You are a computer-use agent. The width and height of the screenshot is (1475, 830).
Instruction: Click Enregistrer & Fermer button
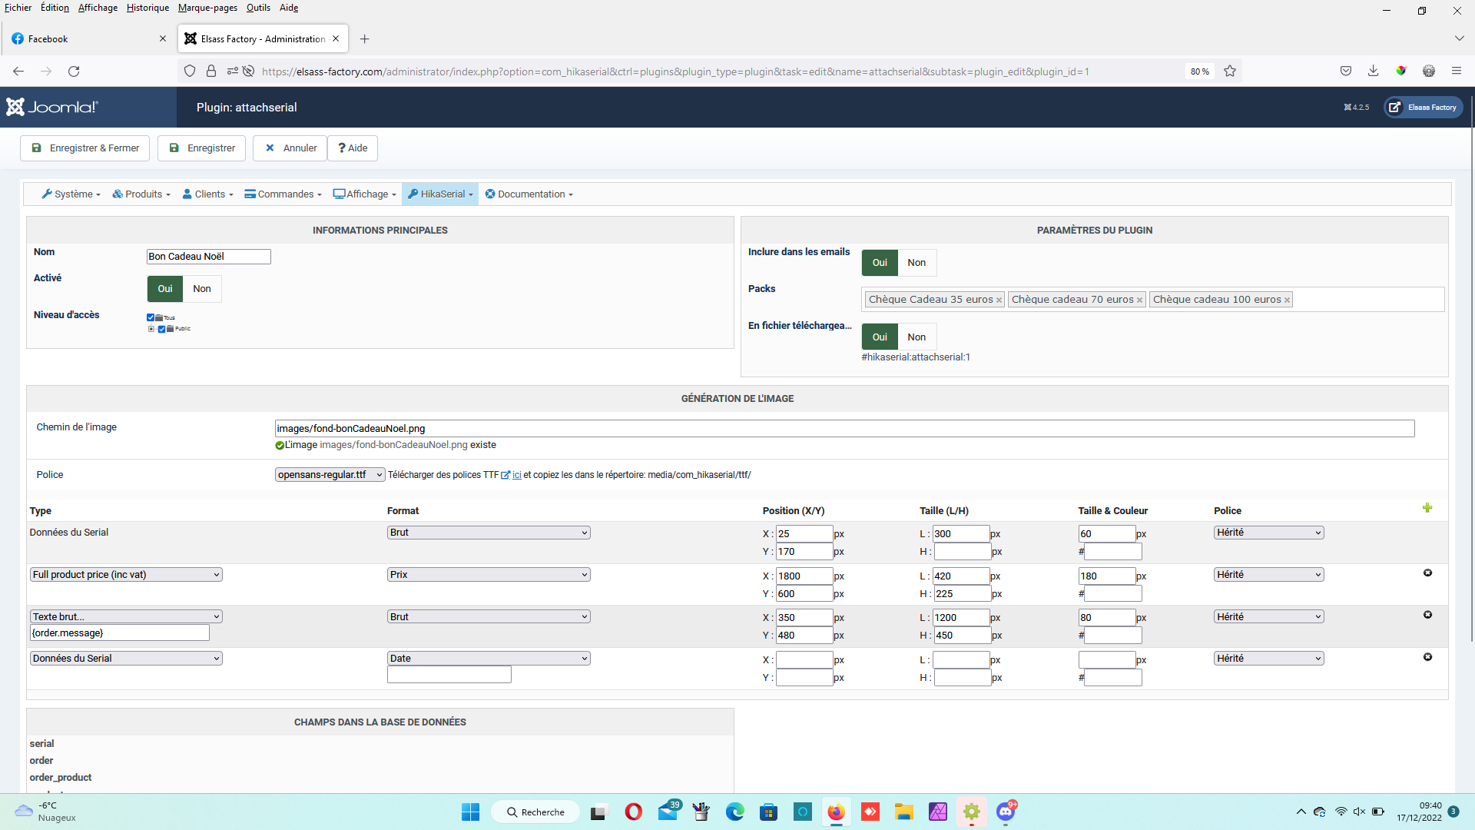85,148
